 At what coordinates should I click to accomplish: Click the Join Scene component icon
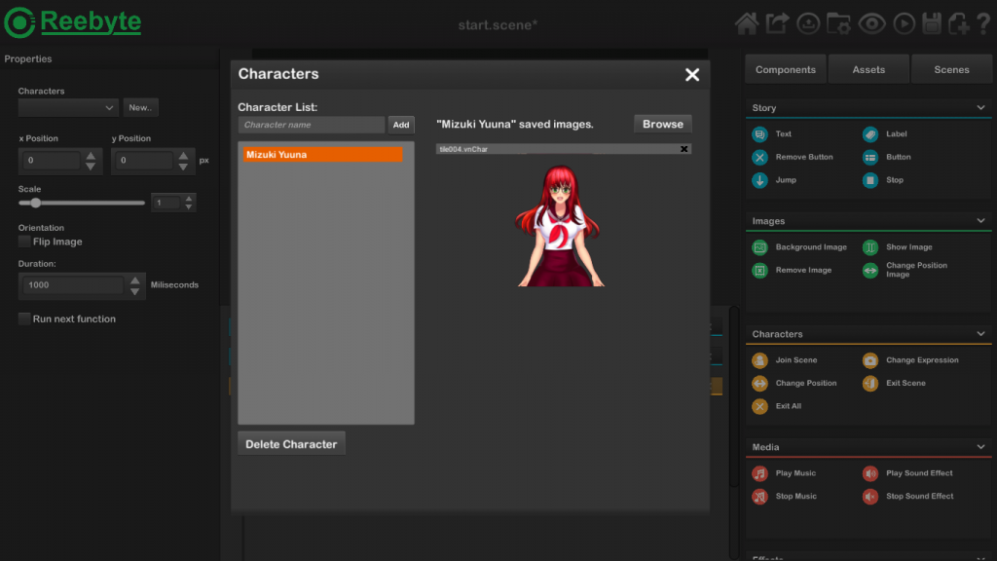coord(759,360)
